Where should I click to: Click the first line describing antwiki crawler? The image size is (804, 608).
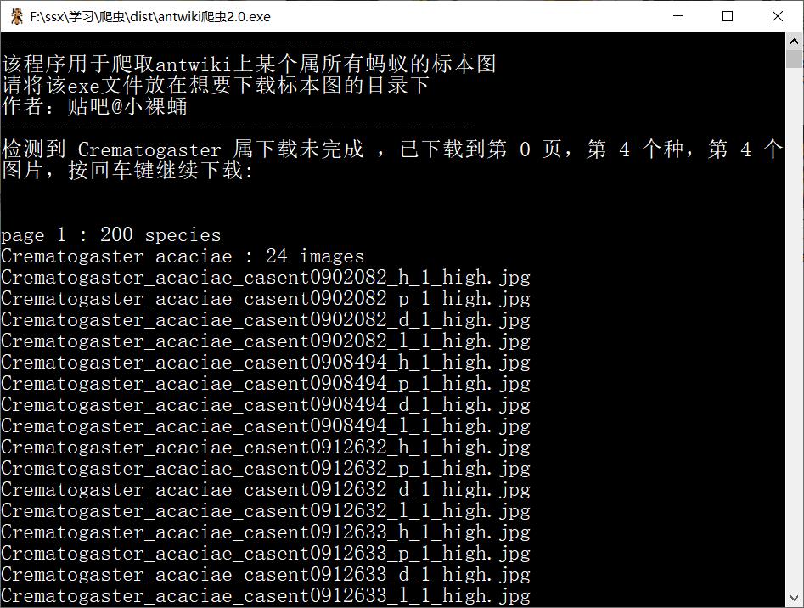(x=249, y=64)
